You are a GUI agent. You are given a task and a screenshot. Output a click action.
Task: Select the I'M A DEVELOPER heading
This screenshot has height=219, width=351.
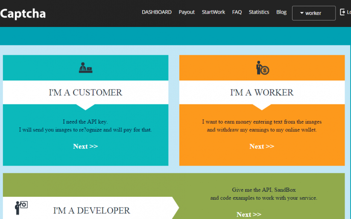[91, 210]
